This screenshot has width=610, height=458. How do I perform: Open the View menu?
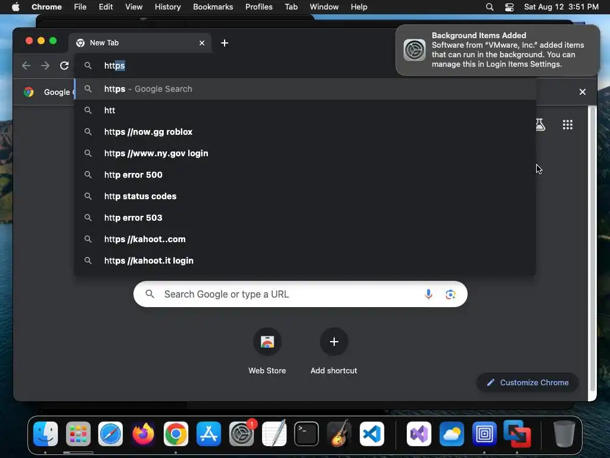click(x=134, y=7)
